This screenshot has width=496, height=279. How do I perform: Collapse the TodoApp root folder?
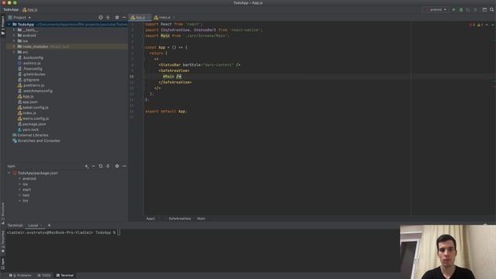pos(9,24)
